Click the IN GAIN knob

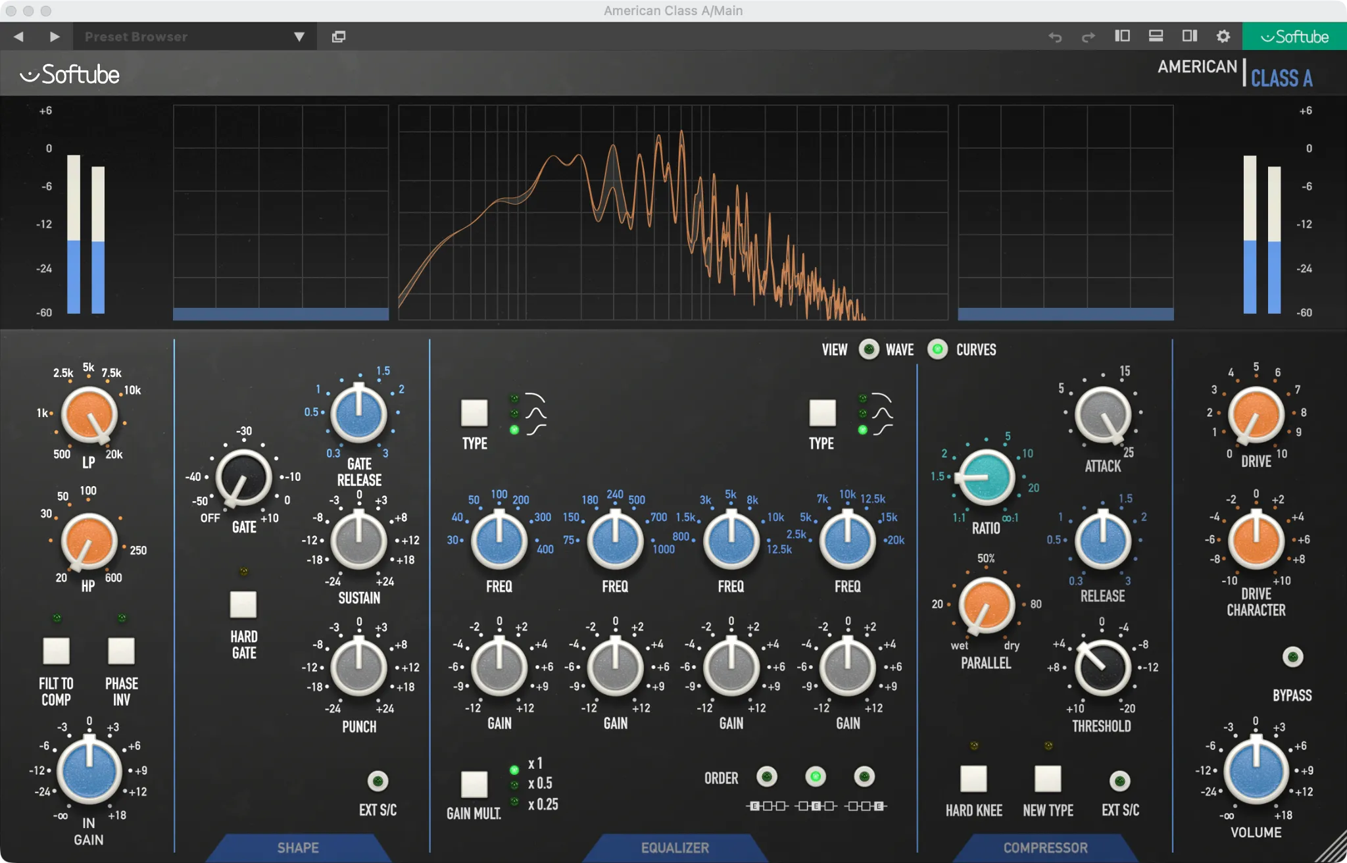point(89,770)
